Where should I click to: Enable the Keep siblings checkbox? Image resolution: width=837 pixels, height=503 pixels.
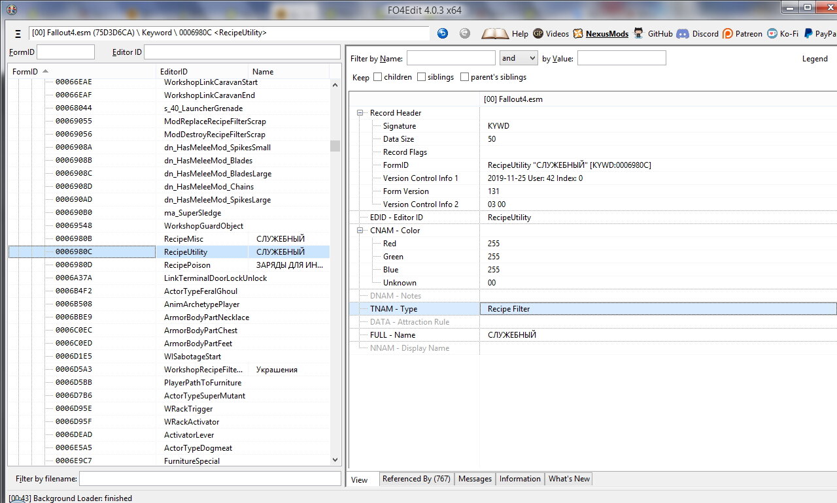421,77
